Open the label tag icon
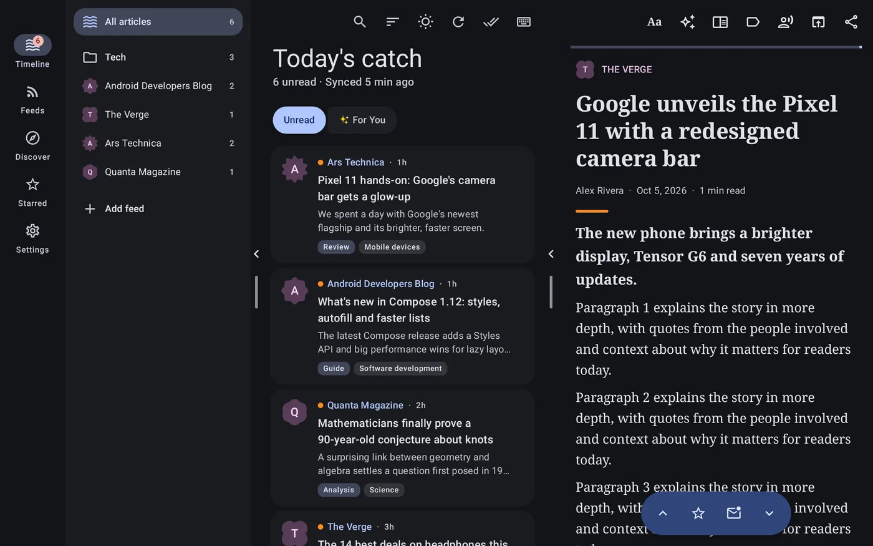Image resolution: width=873 pixels, height=546 pixels. pos(753,22)
